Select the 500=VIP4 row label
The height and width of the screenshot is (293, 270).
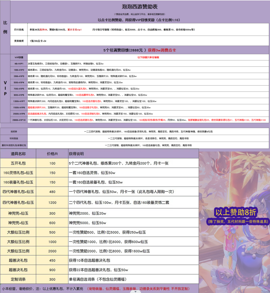click(19, 82)
